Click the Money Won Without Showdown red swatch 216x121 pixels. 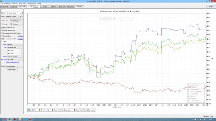[75, 110]
